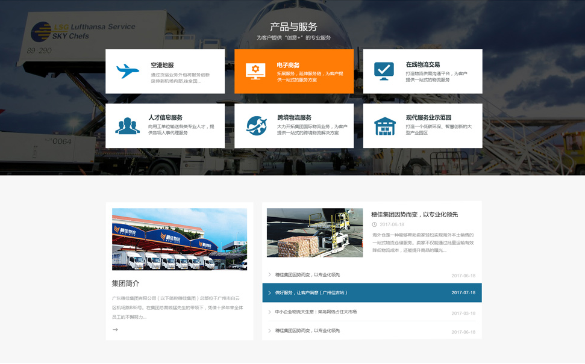Click the 集团简介 heading
Screen dimensions: 585x364
(x=125, y=283)
